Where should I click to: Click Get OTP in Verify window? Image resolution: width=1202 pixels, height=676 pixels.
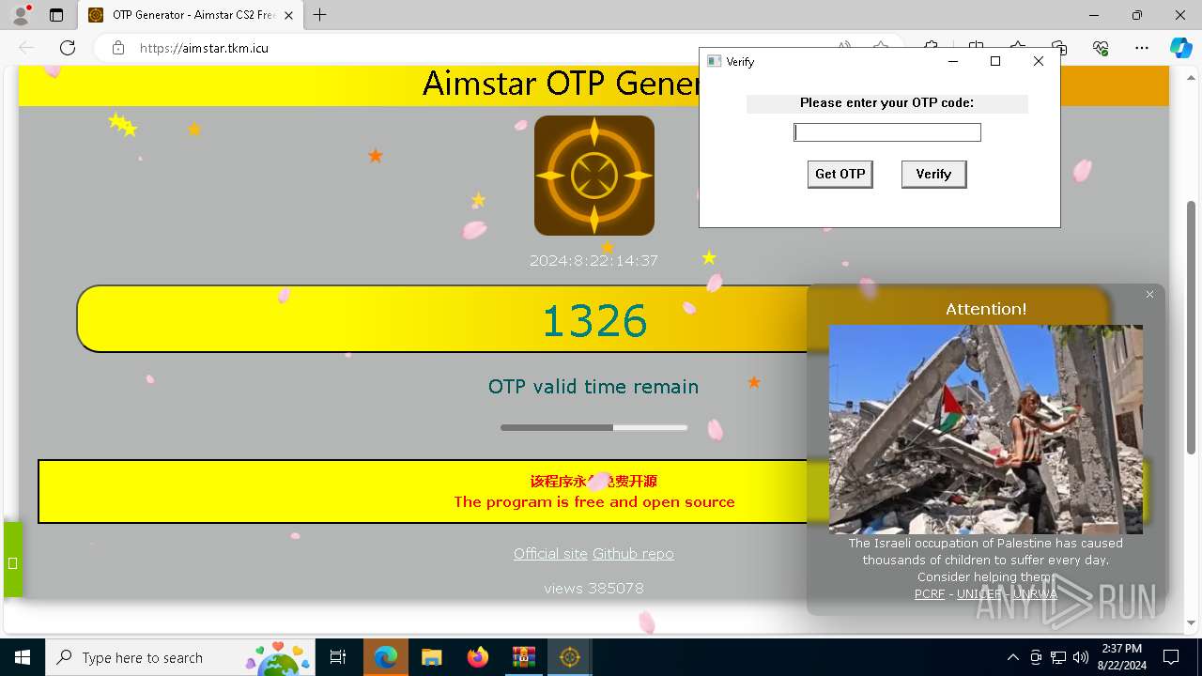(x=840, y=174)
